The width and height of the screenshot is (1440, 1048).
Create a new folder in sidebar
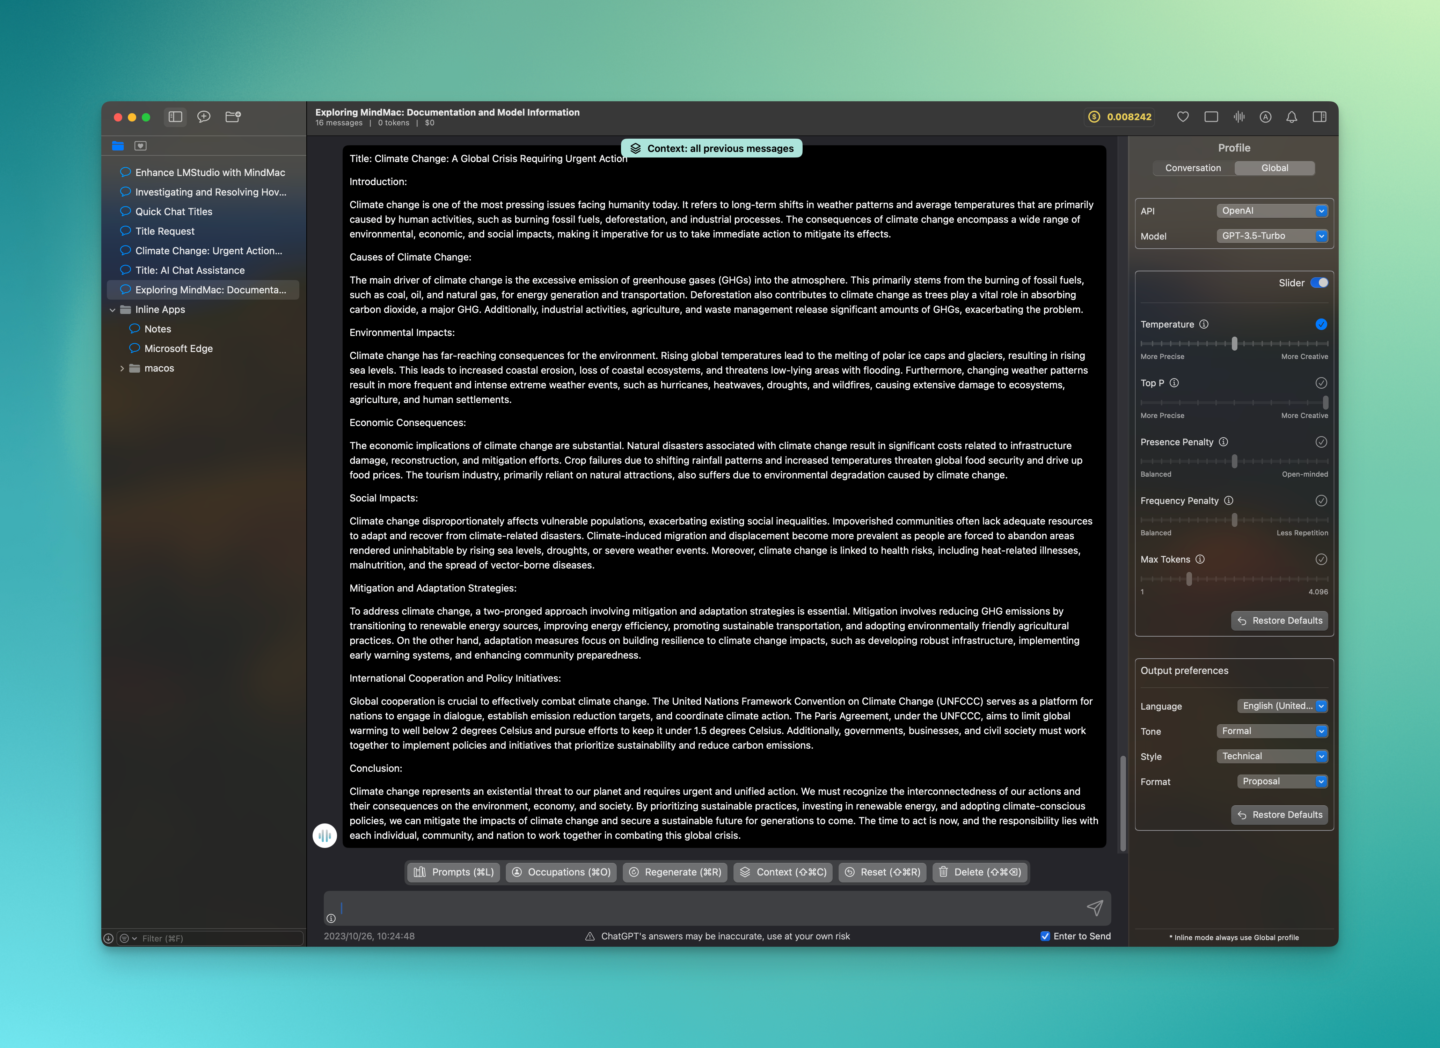[233, 117]
